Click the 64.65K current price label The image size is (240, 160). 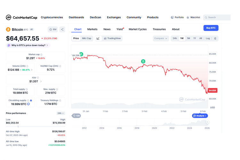tap(212, 91)
